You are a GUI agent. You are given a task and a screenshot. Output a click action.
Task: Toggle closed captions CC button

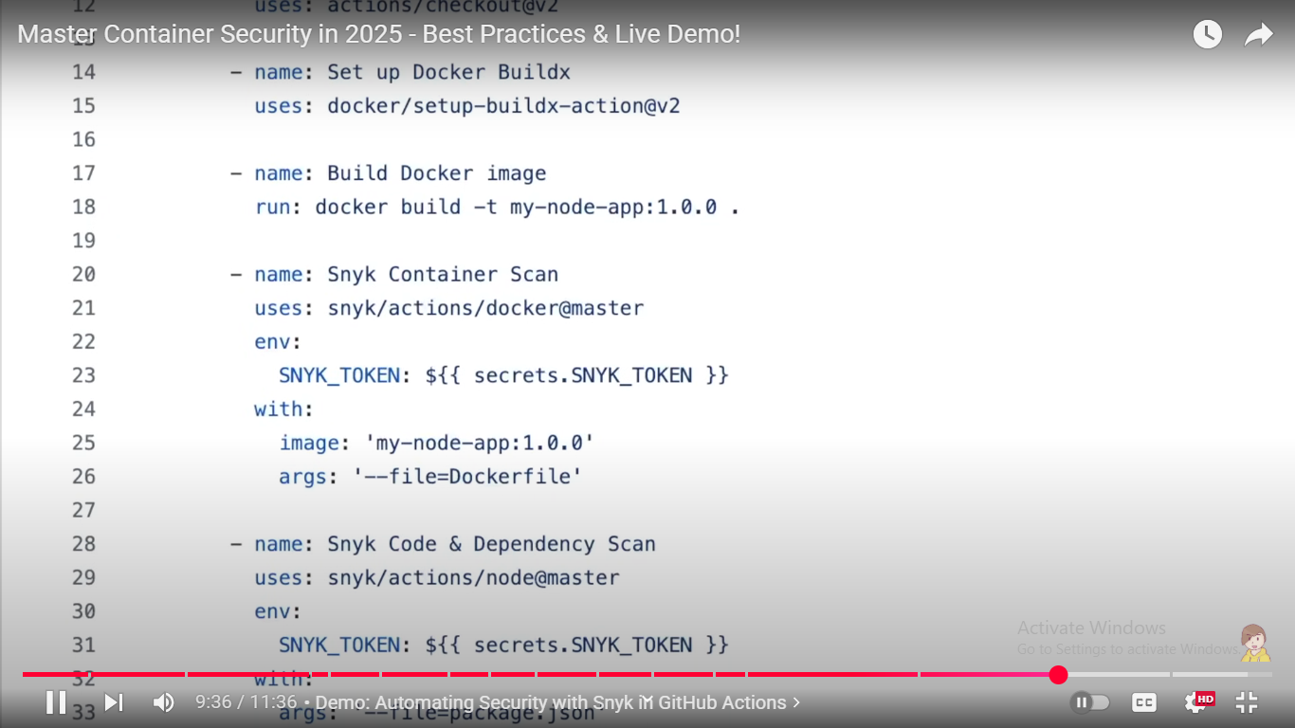tap(1144, 702)
